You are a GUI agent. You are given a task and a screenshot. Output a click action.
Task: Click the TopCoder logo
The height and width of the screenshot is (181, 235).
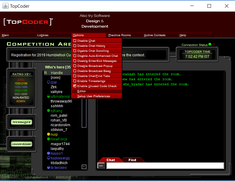click(x=28, y=22)
